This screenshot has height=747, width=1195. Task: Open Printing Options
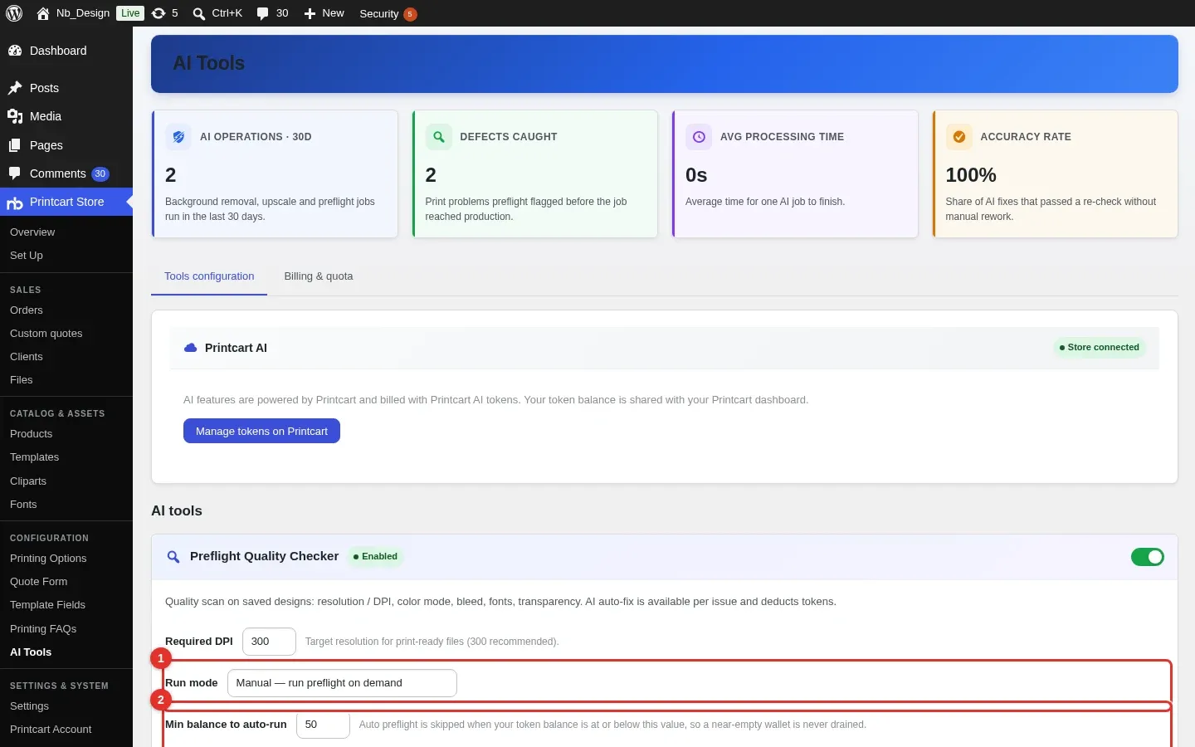click(x=48, y=559)
